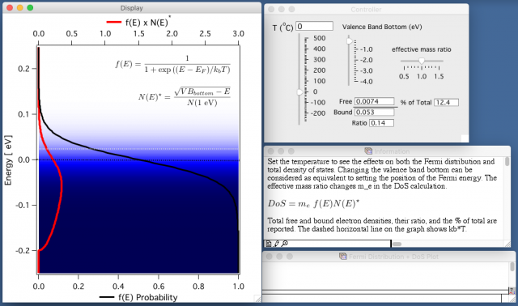
Task: Click the help icon beside the command line
Action: (512, 291)
